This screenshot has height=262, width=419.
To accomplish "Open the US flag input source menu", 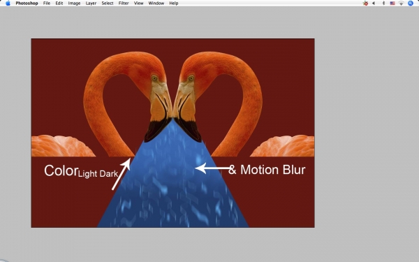I will 392,3.
